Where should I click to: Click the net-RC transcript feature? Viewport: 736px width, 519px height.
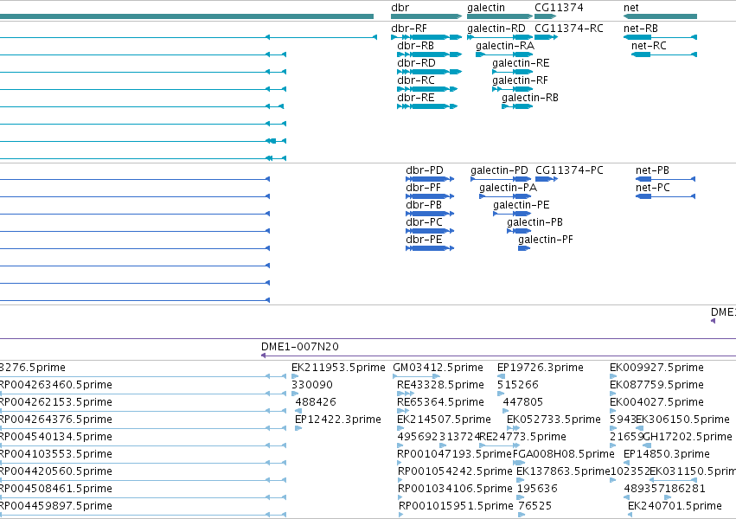tap(664, 54)
